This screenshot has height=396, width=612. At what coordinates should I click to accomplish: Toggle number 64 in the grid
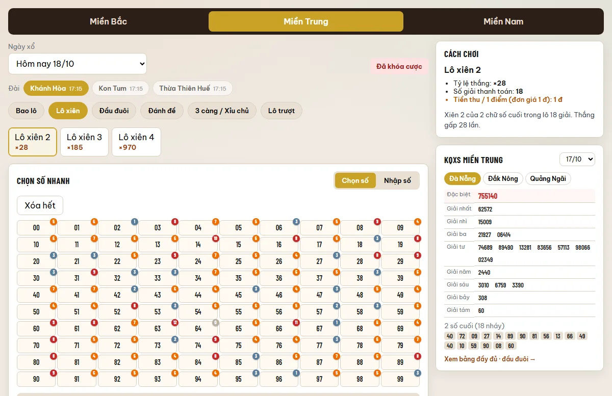pos(198,329)
